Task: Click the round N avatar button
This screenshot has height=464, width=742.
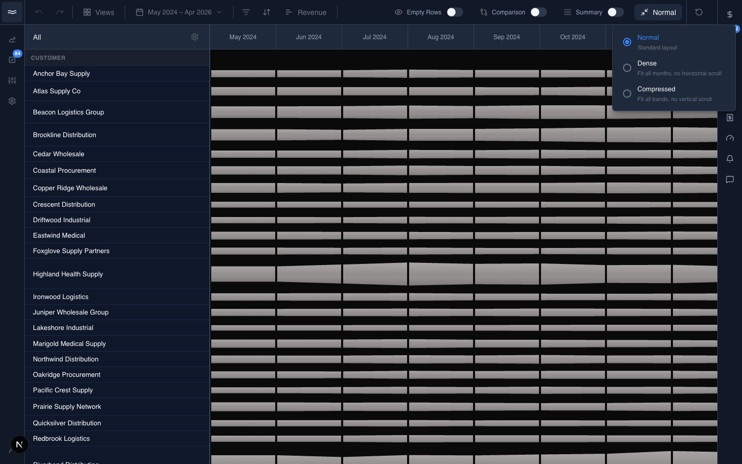Action: 19,444
